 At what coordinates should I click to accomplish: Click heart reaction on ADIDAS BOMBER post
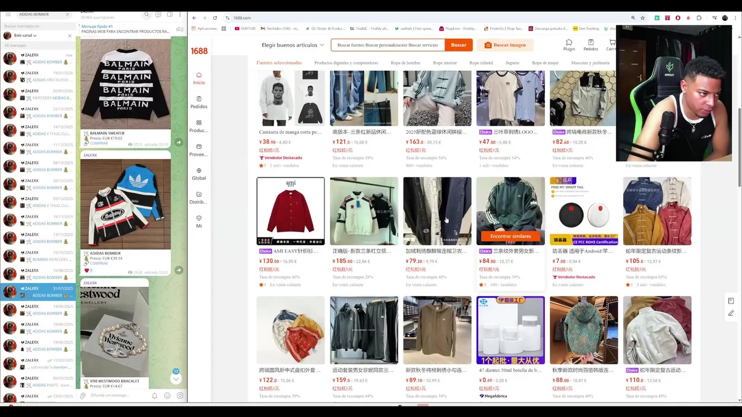click(89, 270)
